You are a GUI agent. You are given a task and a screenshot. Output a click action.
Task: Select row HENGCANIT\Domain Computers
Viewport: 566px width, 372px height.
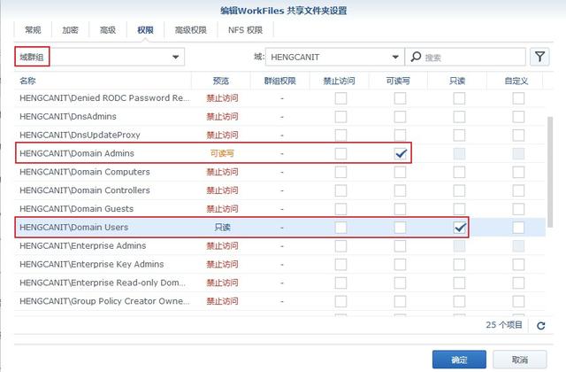[279, 172]
